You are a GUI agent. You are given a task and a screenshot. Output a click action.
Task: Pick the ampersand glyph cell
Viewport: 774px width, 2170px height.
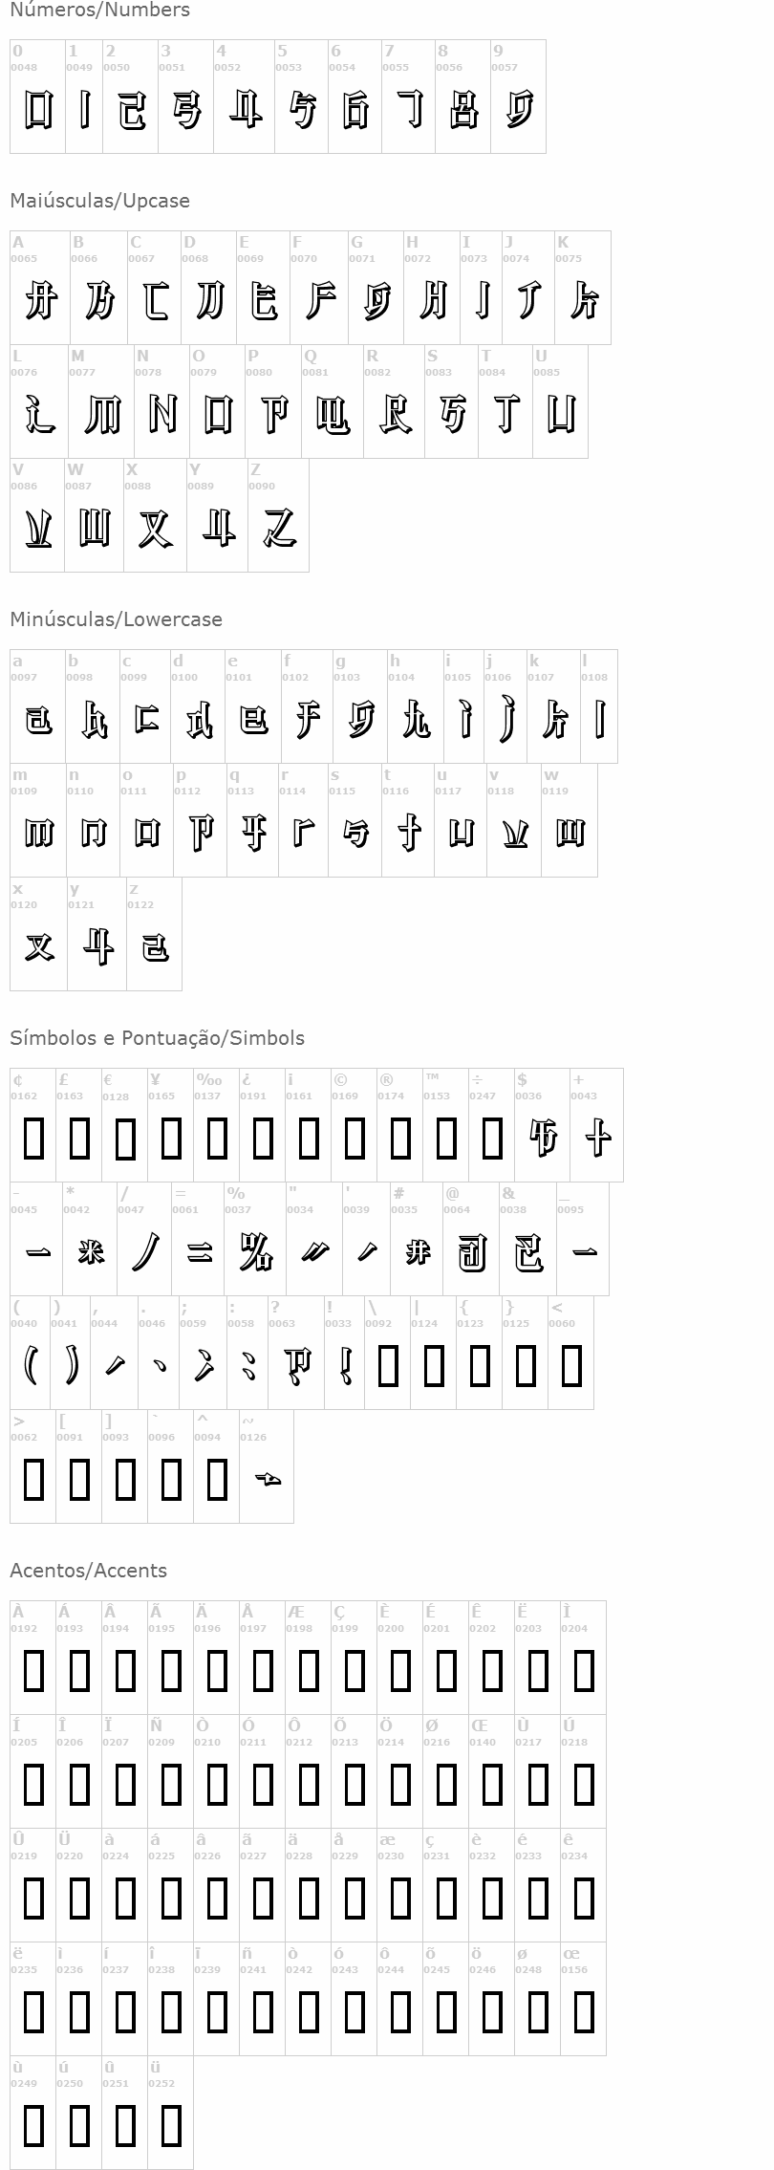pyautogui.click(x=527, y=1239)
